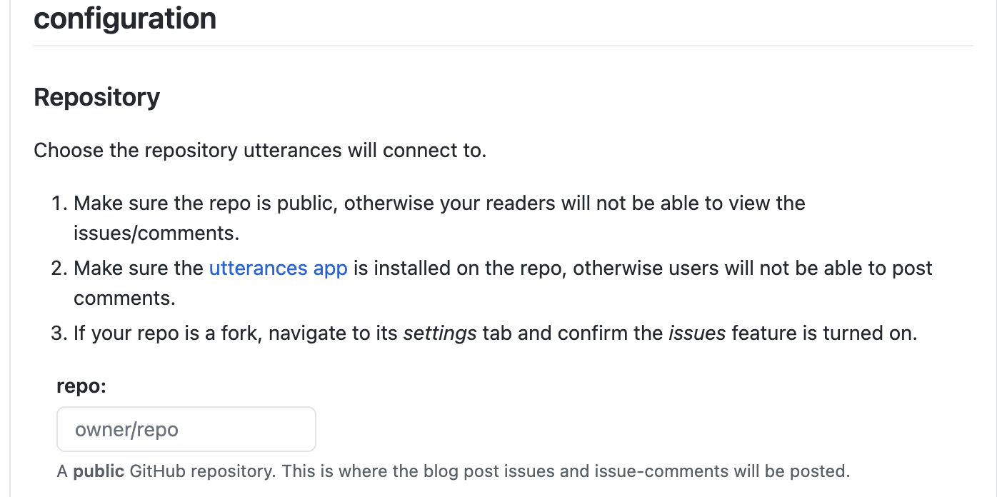Click the list number "2." marker
Viewport: 997px width, 497px height.
pos(59,268)
